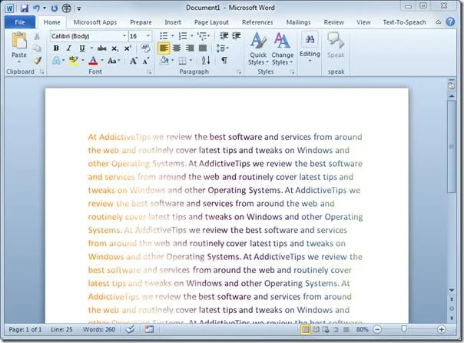Cut the selection with the scissors icon
The image size is (464, 343).
(37, 36)
